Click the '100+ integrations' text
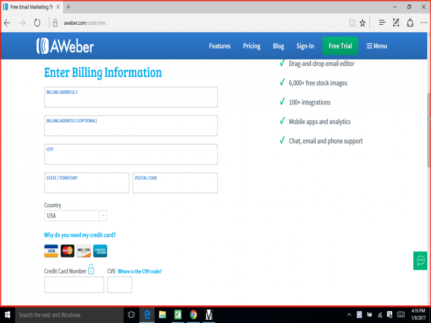Image resolution: width=431 pixels, height=323 pixels. click(309, 102)
